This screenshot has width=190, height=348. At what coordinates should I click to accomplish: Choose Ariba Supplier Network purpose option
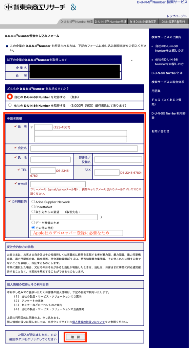point(33,202)
